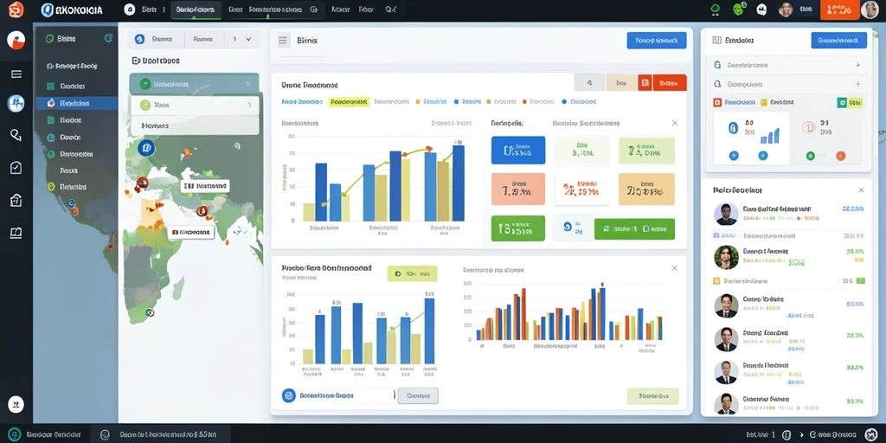The width and height of the screenshot is (886, 443).
Task: Expand the teal list row with the green icon
Action: click(x=194, y=84)
